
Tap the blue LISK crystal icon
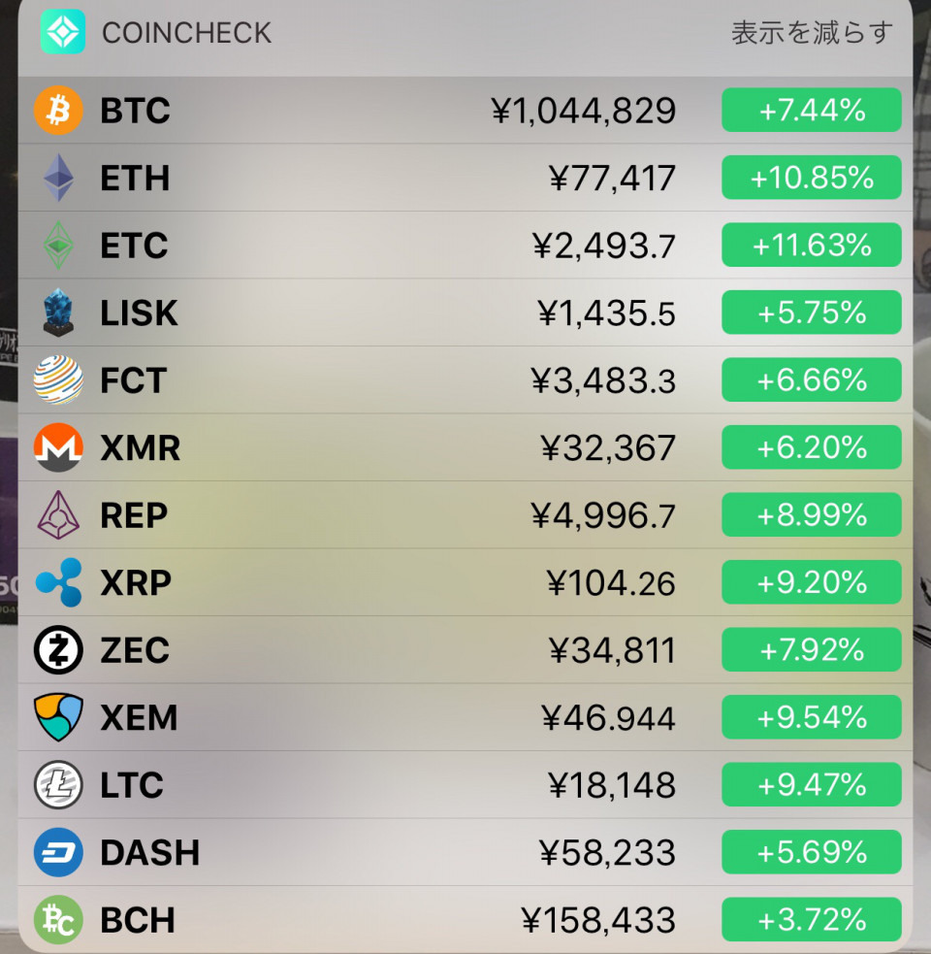[58, 313]
